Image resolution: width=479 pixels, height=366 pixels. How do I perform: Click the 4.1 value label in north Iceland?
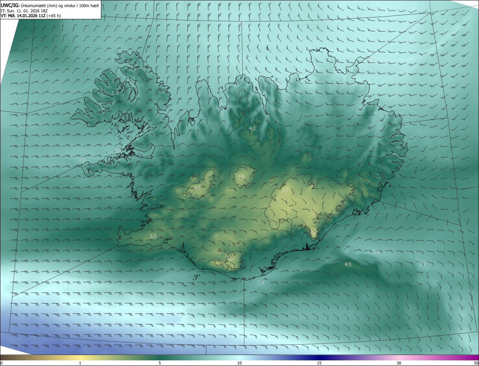click(x=253, y=128)
